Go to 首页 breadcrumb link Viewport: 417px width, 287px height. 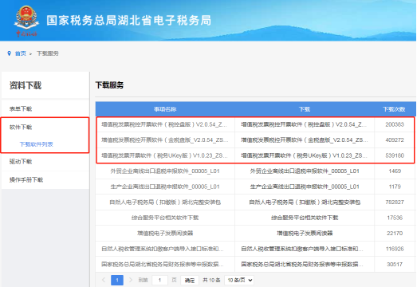(x=21, y=53)
